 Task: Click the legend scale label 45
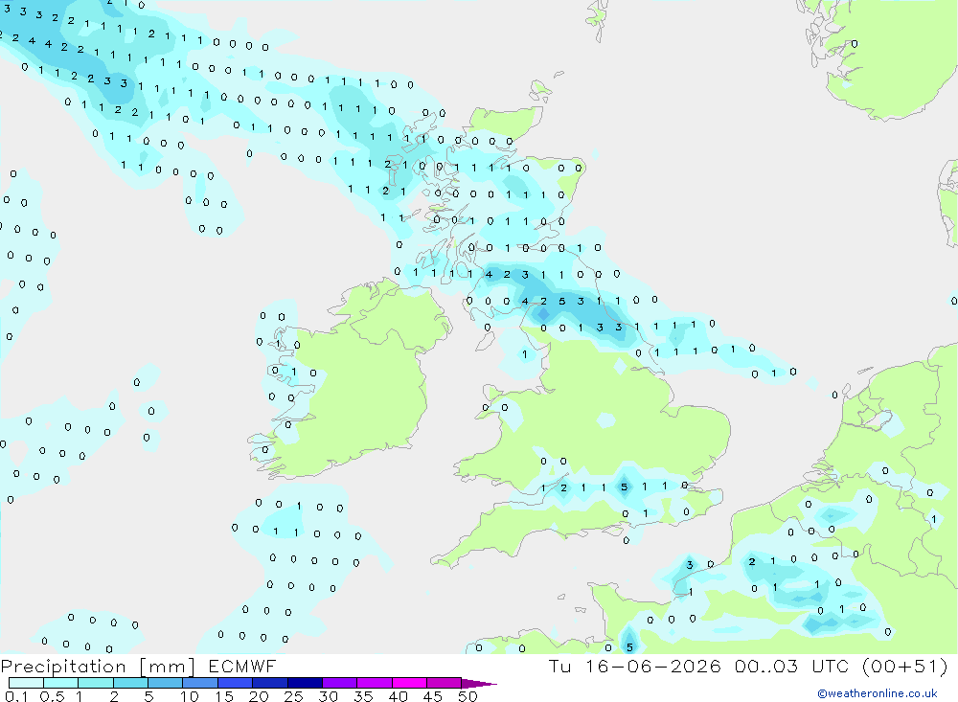[x=433, y=696]
